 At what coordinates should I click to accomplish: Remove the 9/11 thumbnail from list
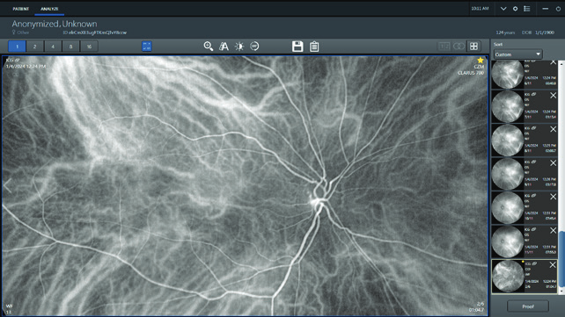553,163
